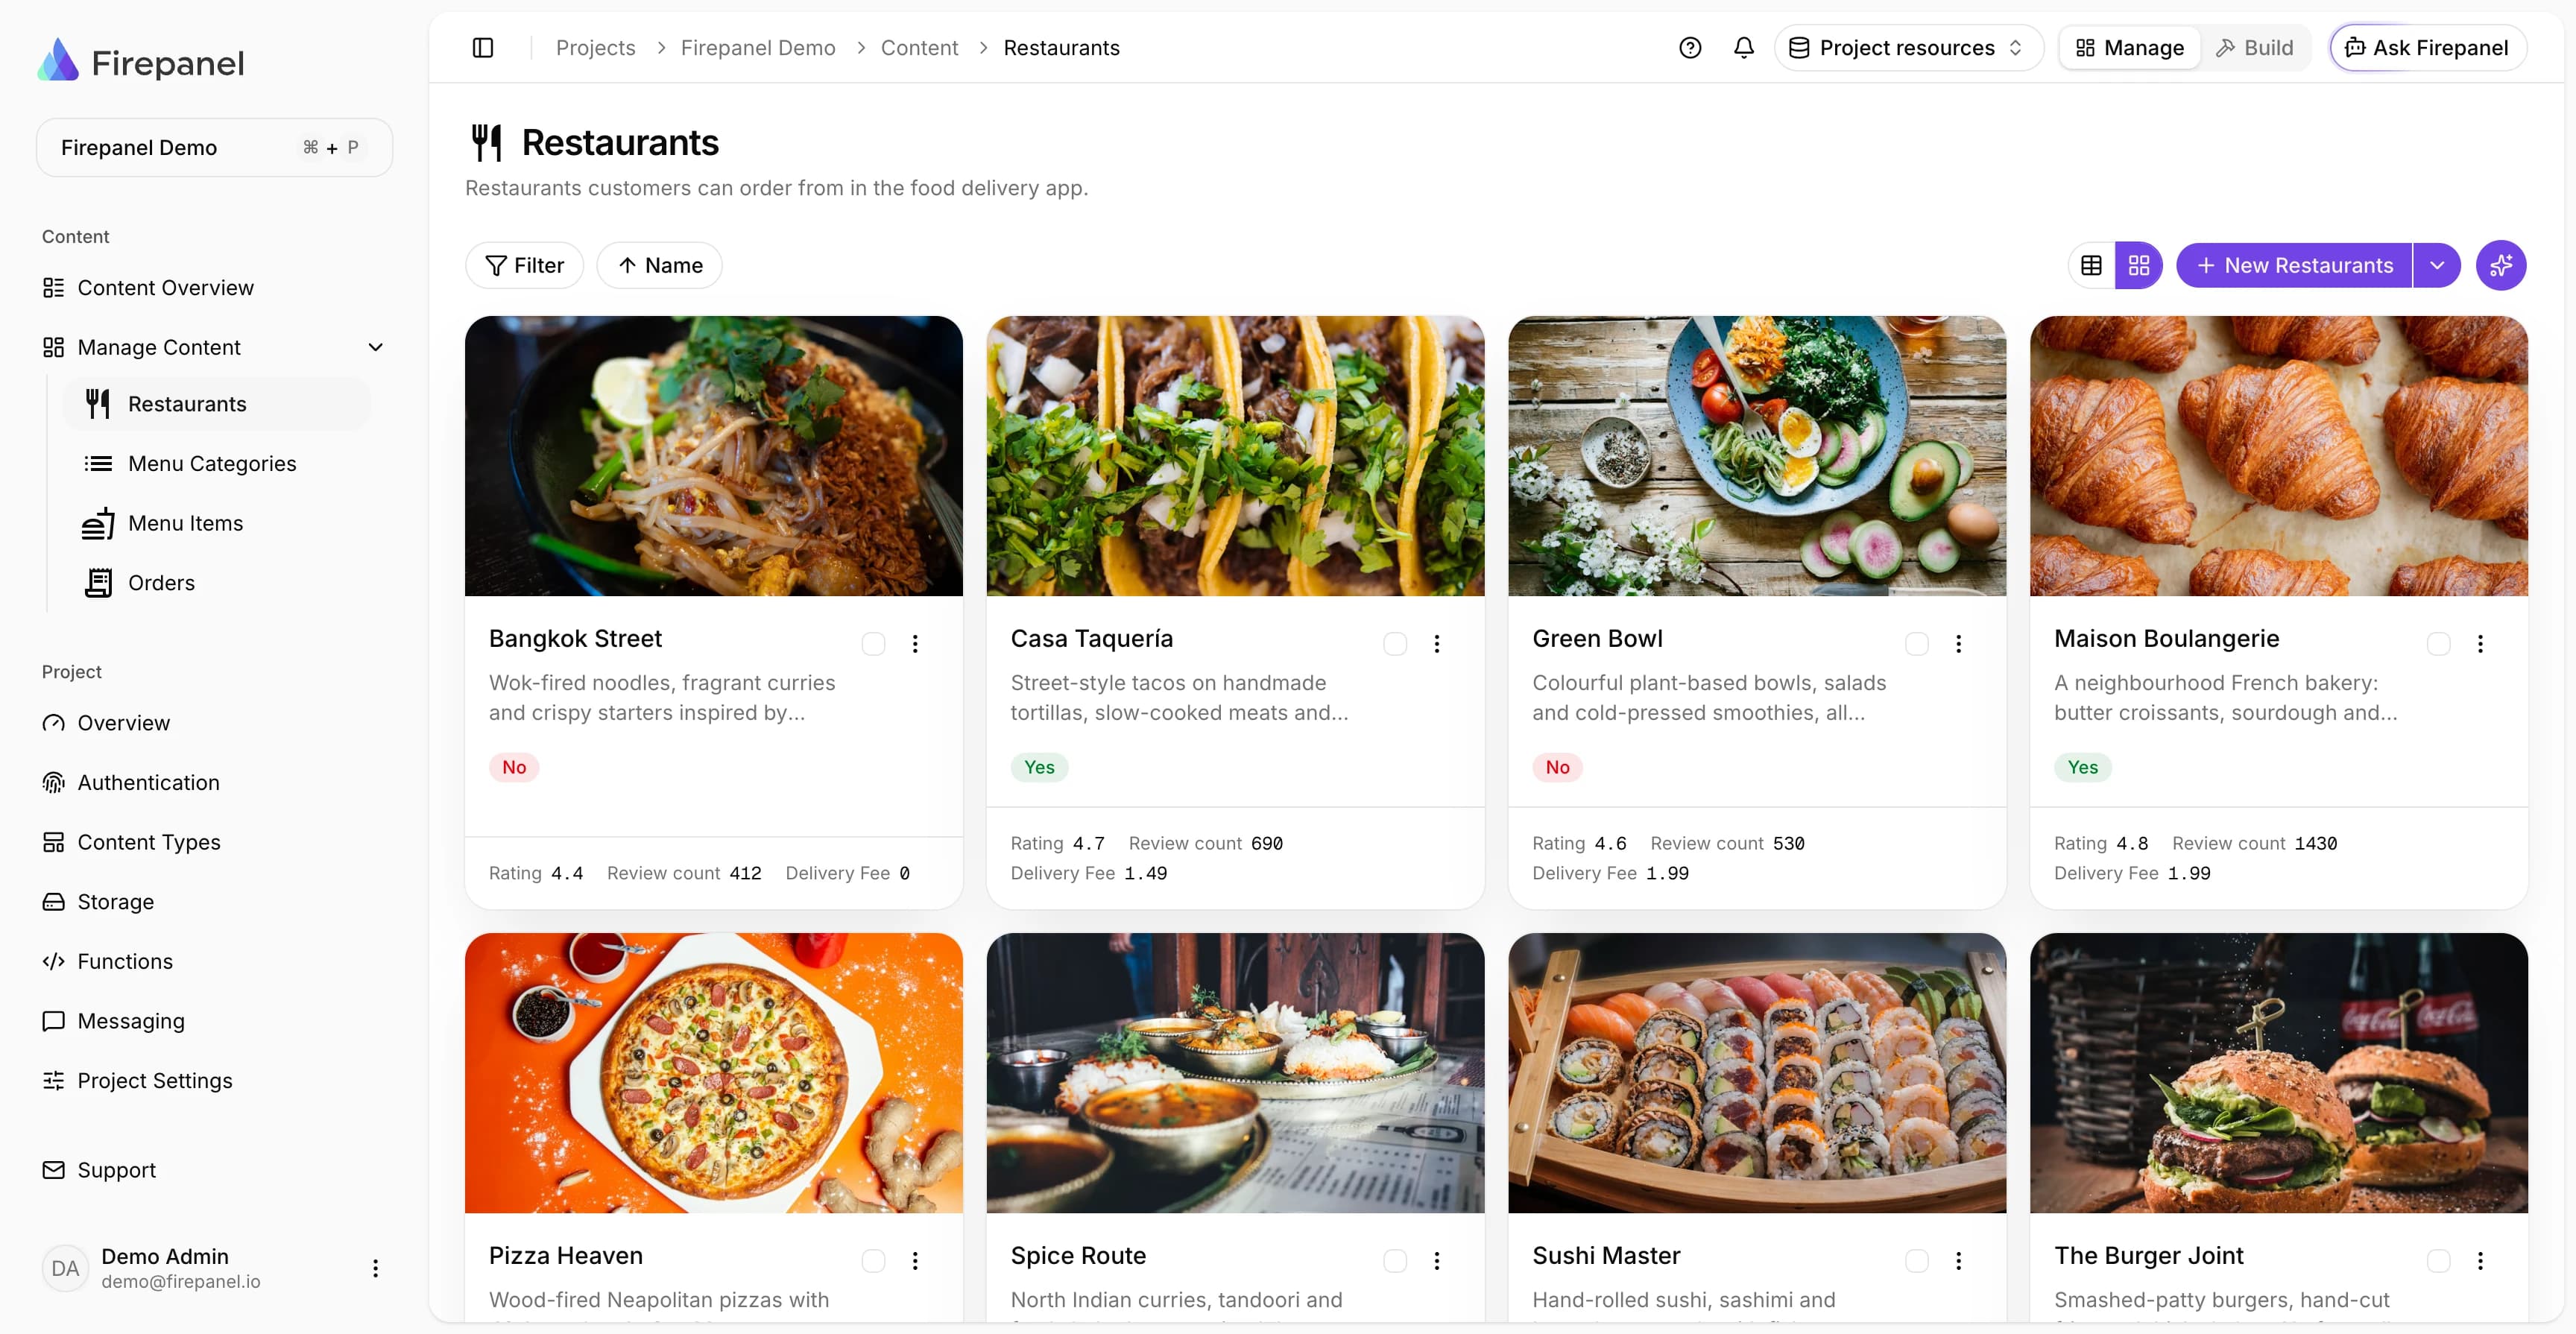Open the Firepanel Demo project switcher
2576x1334 pixels.
coord(214,148)
